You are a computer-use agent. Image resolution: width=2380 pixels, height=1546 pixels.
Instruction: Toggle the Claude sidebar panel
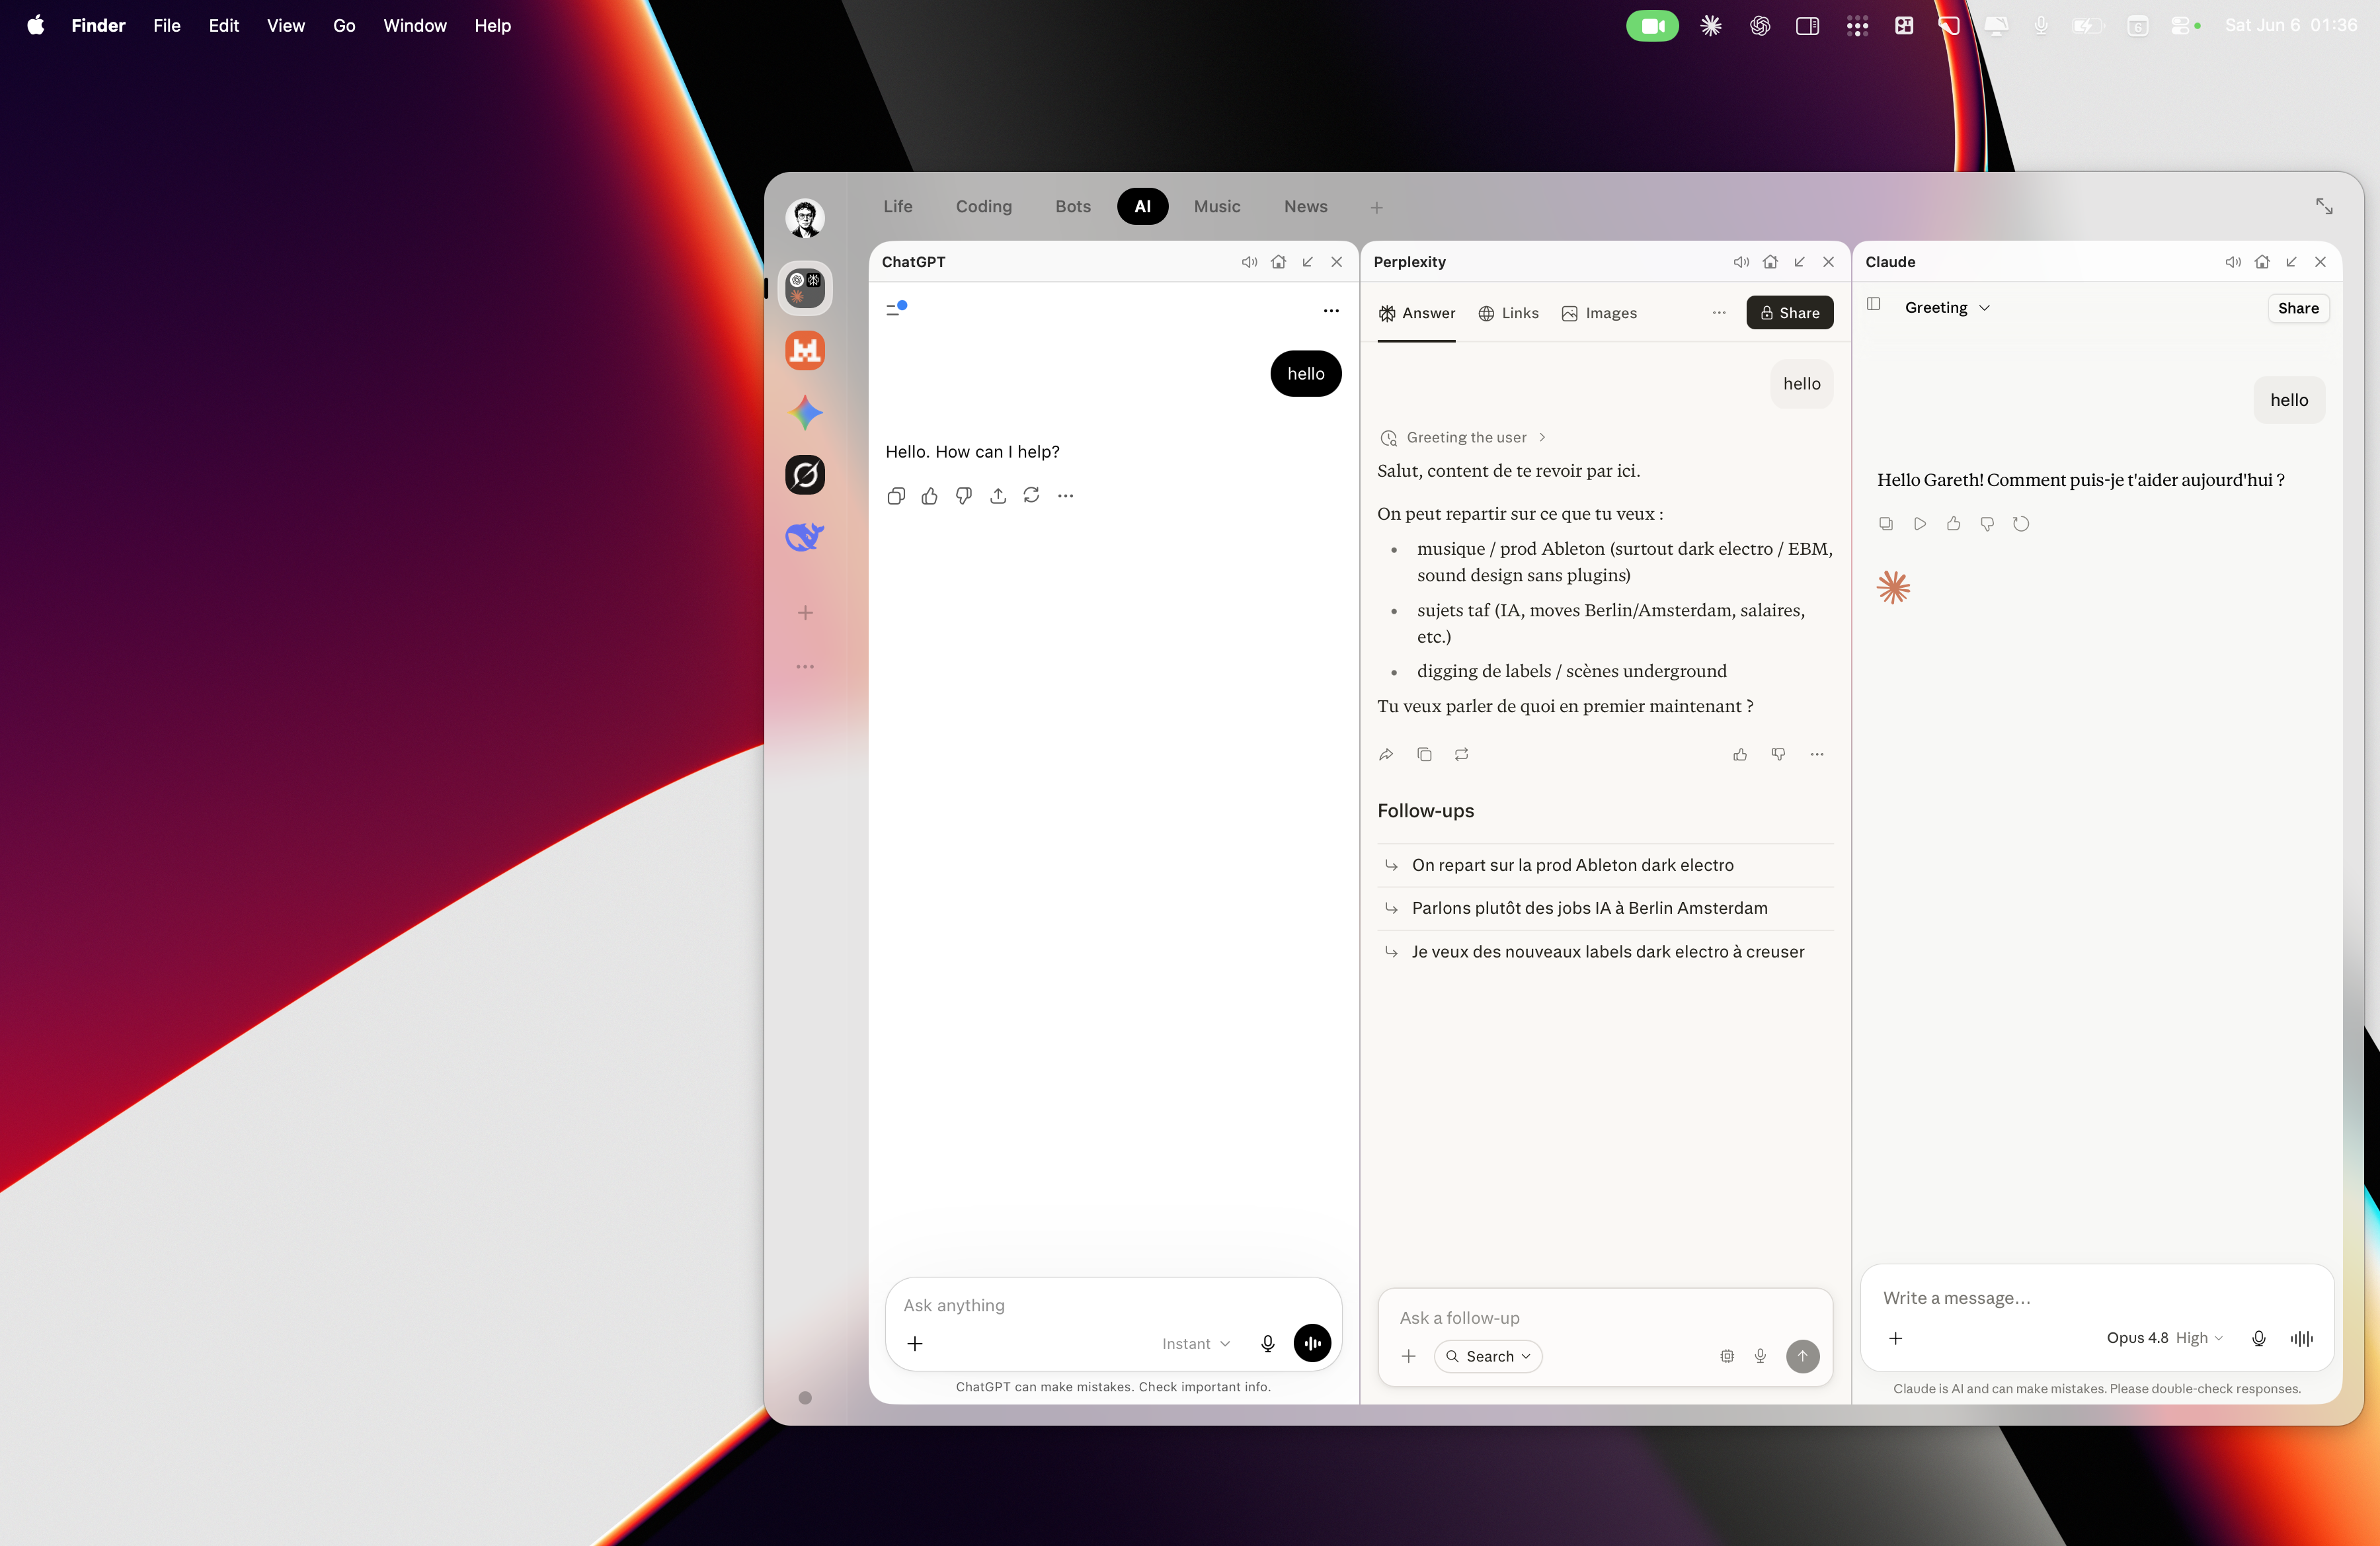[1873, 304]
